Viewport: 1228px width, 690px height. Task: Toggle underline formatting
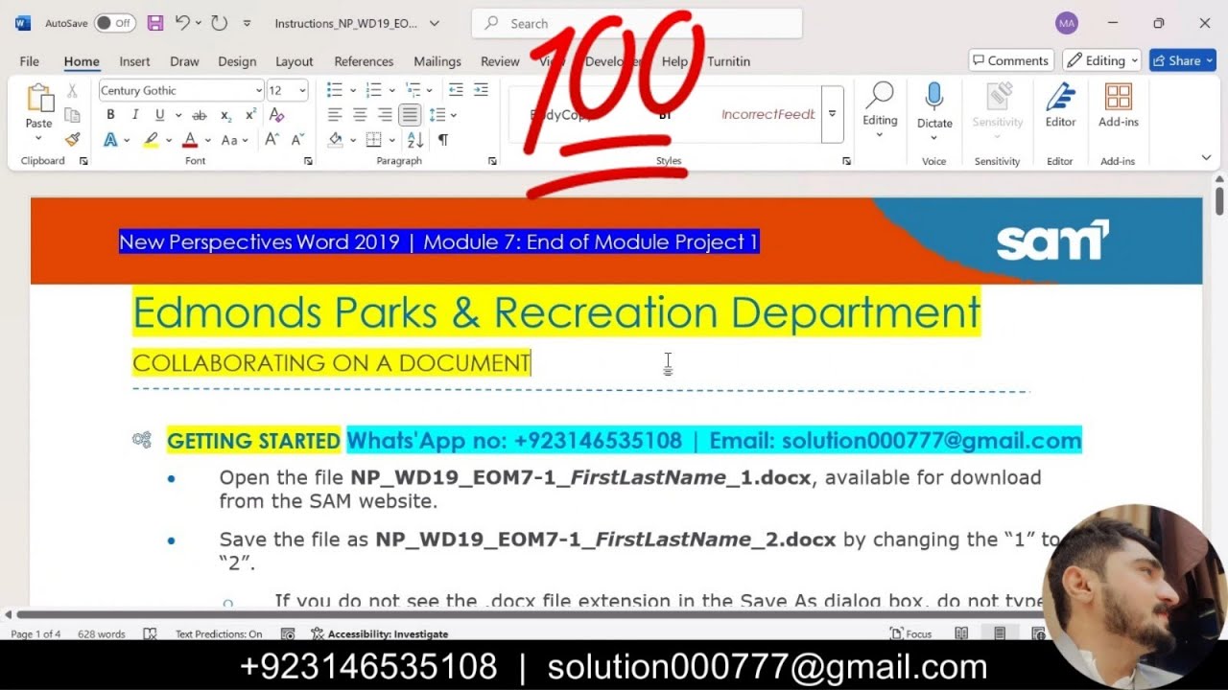click(159, 115)
